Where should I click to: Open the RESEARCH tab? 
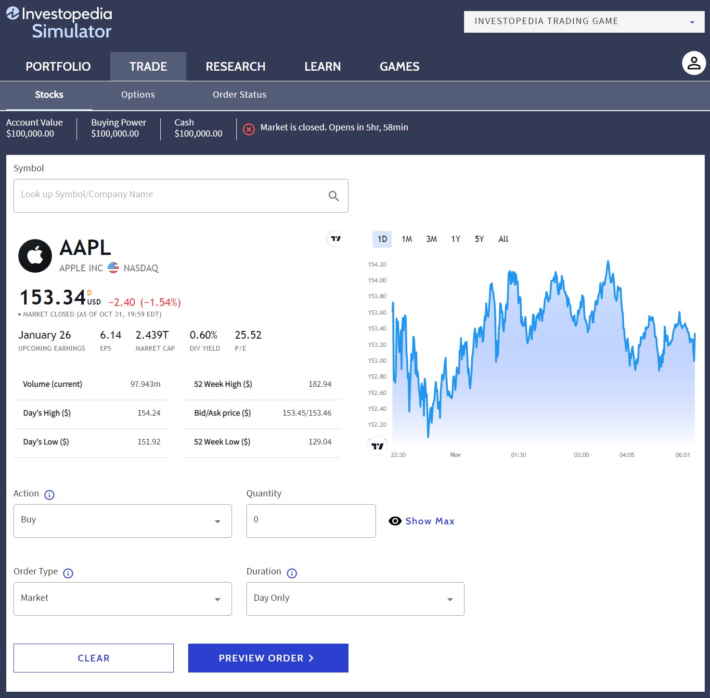235,66
